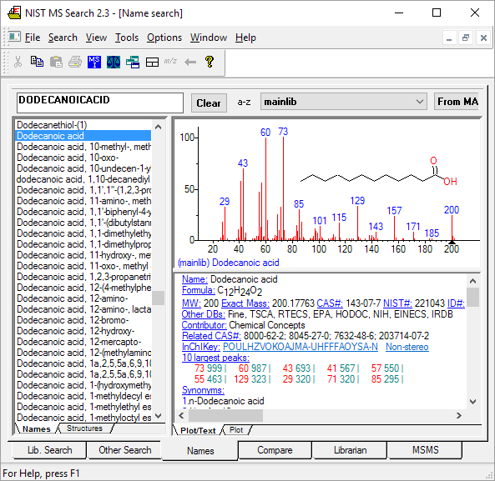Select Dodecanoic acid, 12-hydroxy- in the list
The width and height of the screenshot is (495, 481).
[83, 331]
